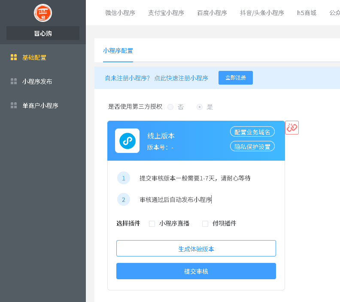Viewport: 340px width, 302px height.
Task: Click the 晋心购 store logo avatar
Action: tap(43, 13)
